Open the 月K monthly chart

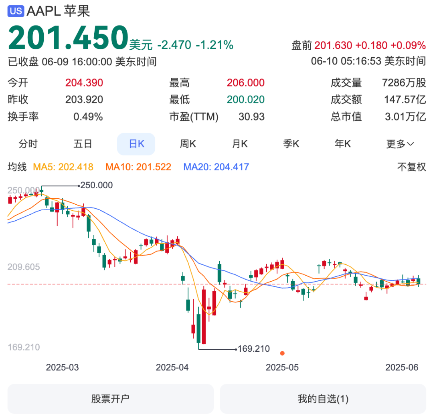coord(240,144)
